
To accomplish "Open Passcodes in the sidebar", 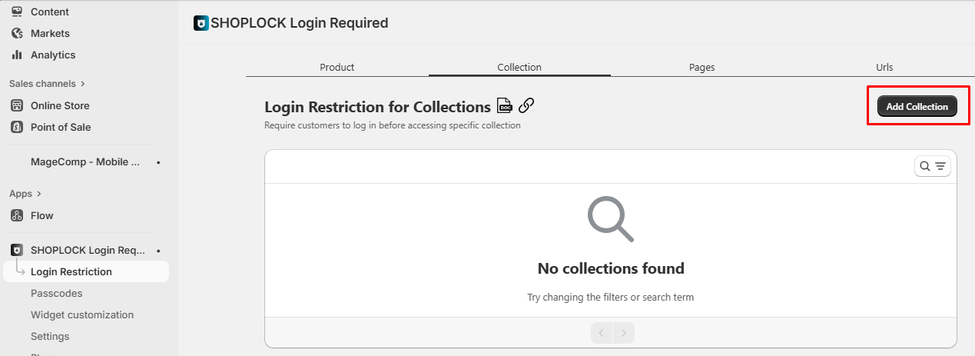I will tap(56, 293).
